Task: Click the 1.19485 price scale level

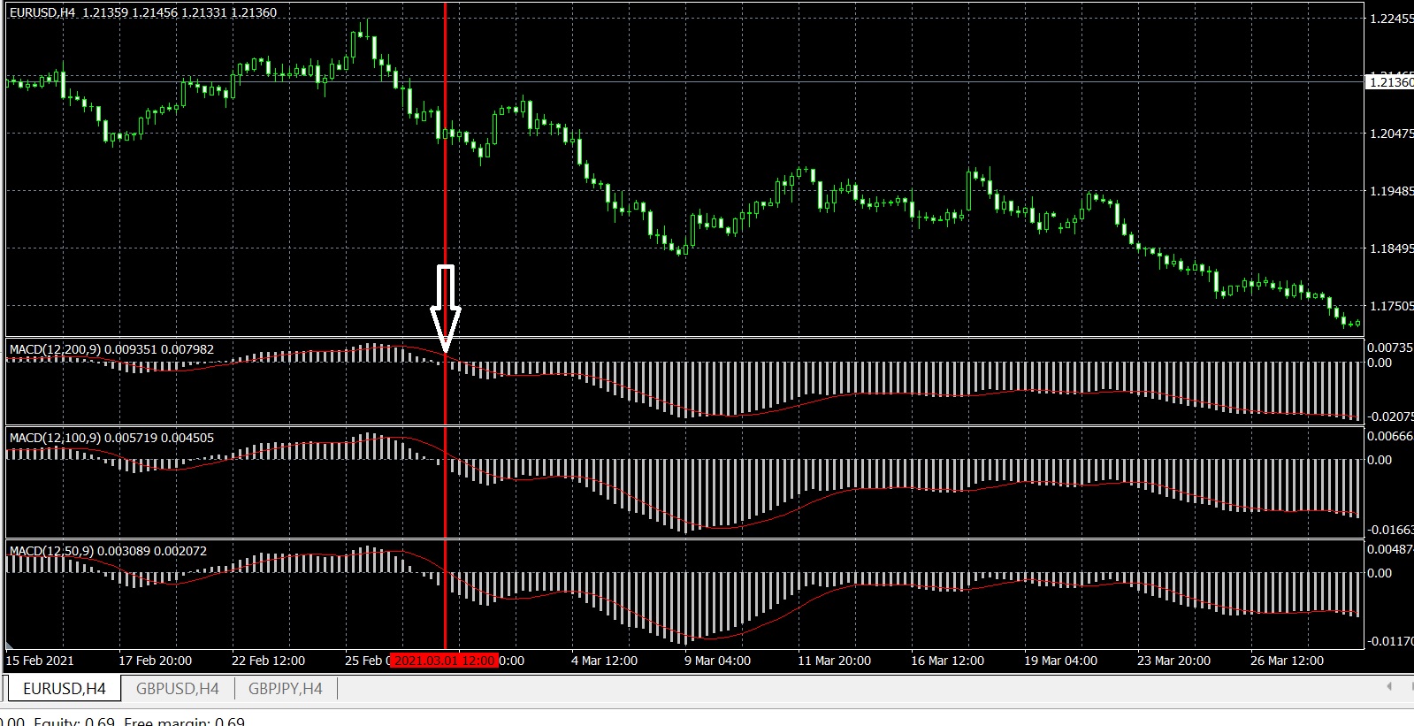Action: 1391,191
